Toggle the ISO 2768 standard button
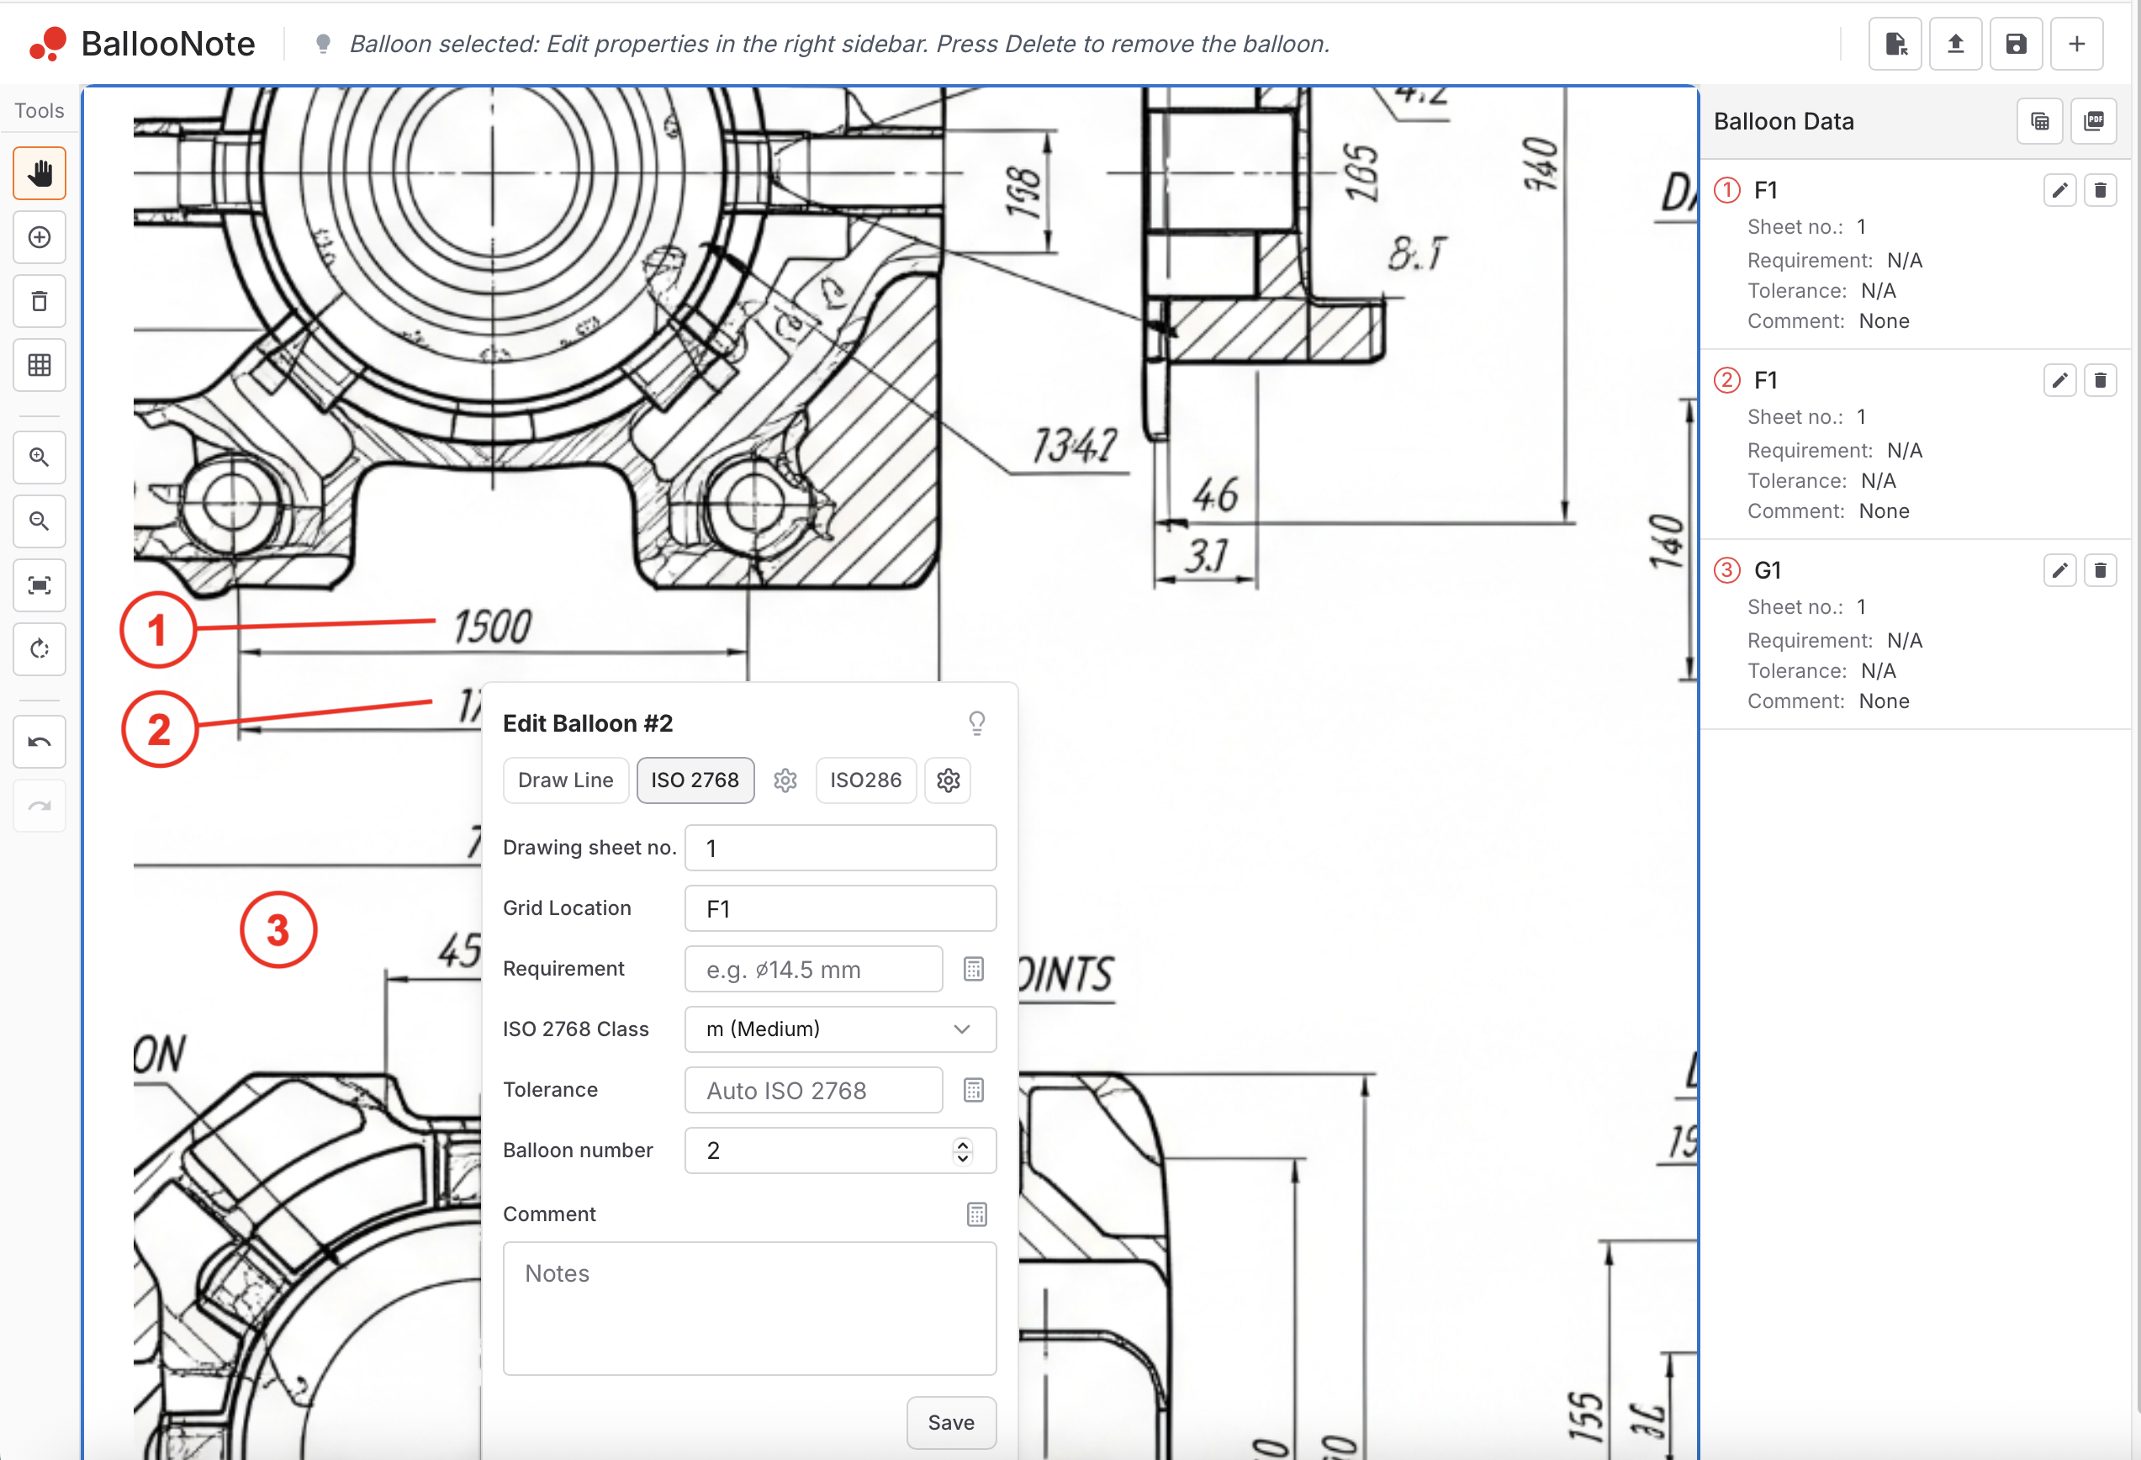 [695, 781]
